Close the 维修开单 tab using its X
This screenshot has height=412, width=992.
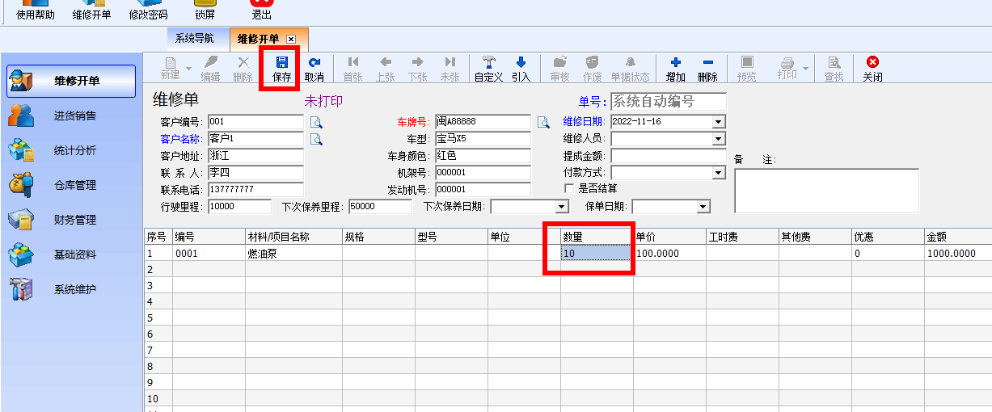[x=291, y=39]
